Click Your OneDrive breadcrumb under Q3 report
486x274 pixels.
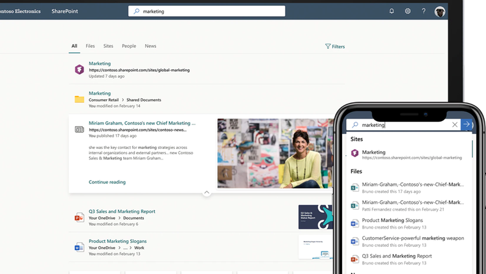[x=102, y=218]
